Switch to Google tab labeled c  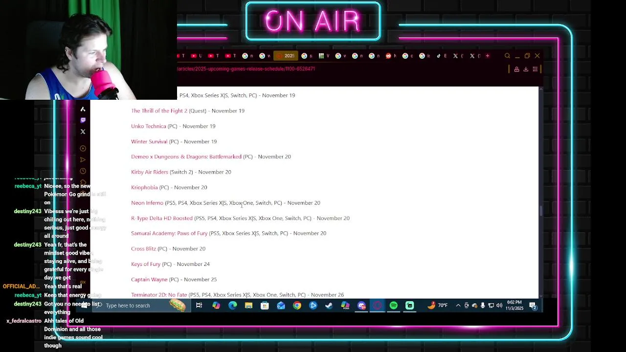(x=408, y=56)
